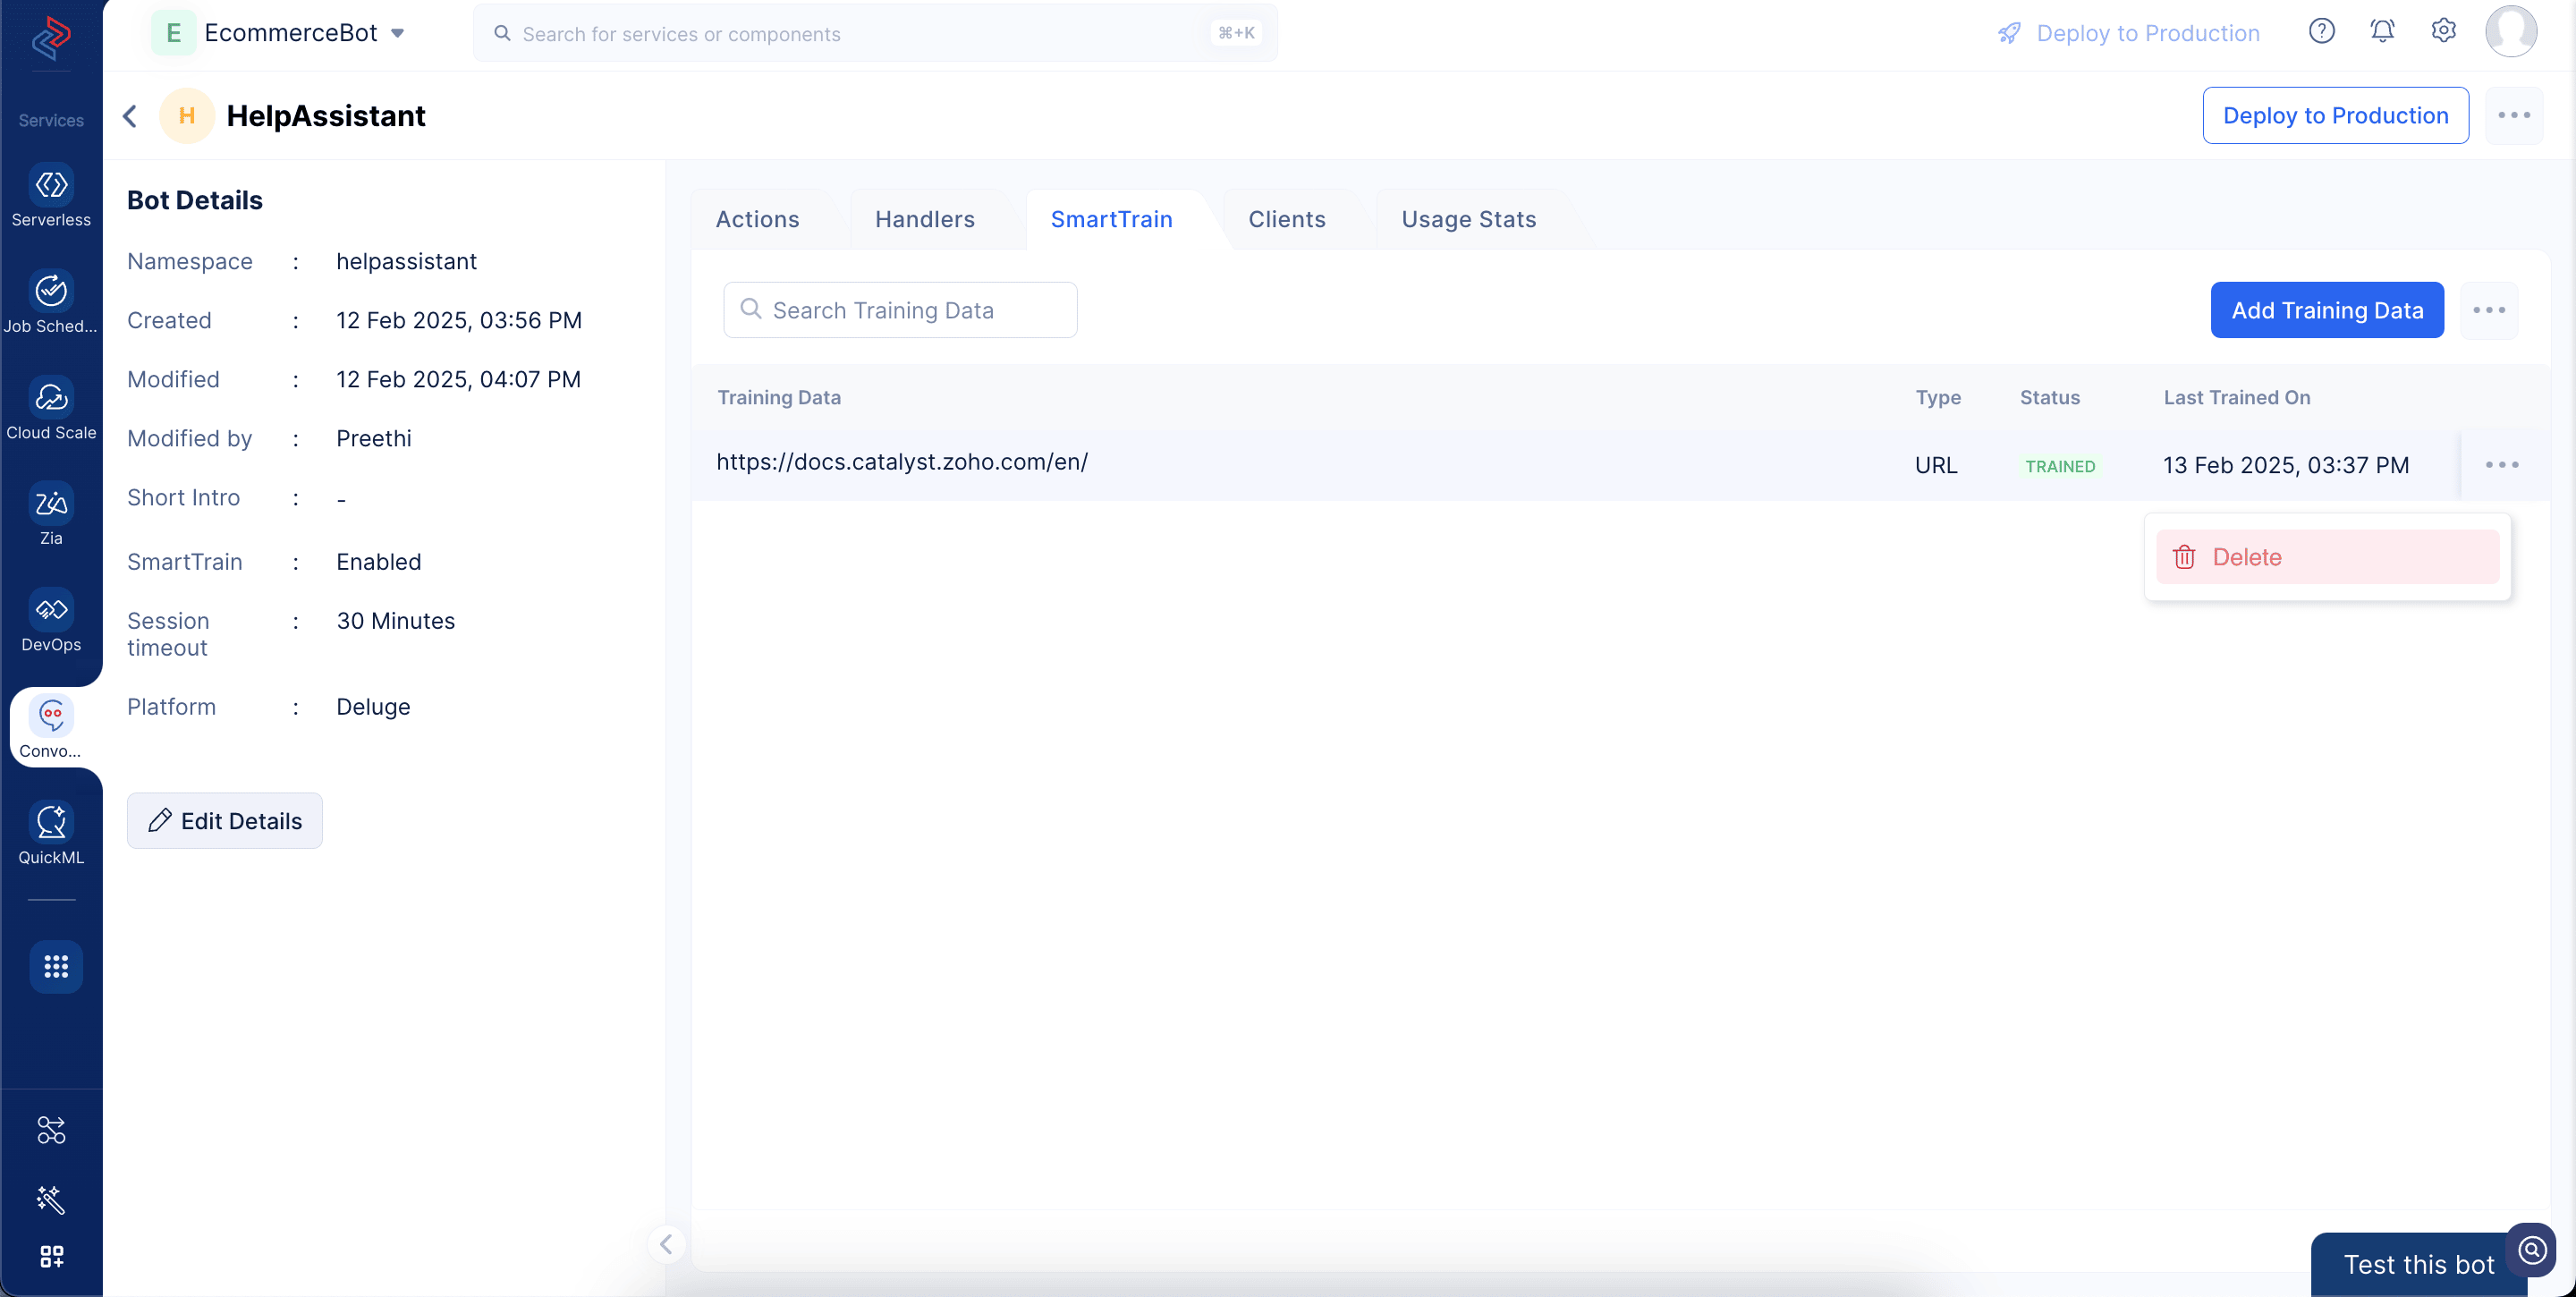2576x1297 pixels.
Task: Click the Catalyst logo in sidebar
Action: 51,38
